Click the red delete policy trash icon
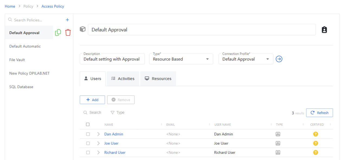Screen dimensions: 342x160 [x=68, y=33]
